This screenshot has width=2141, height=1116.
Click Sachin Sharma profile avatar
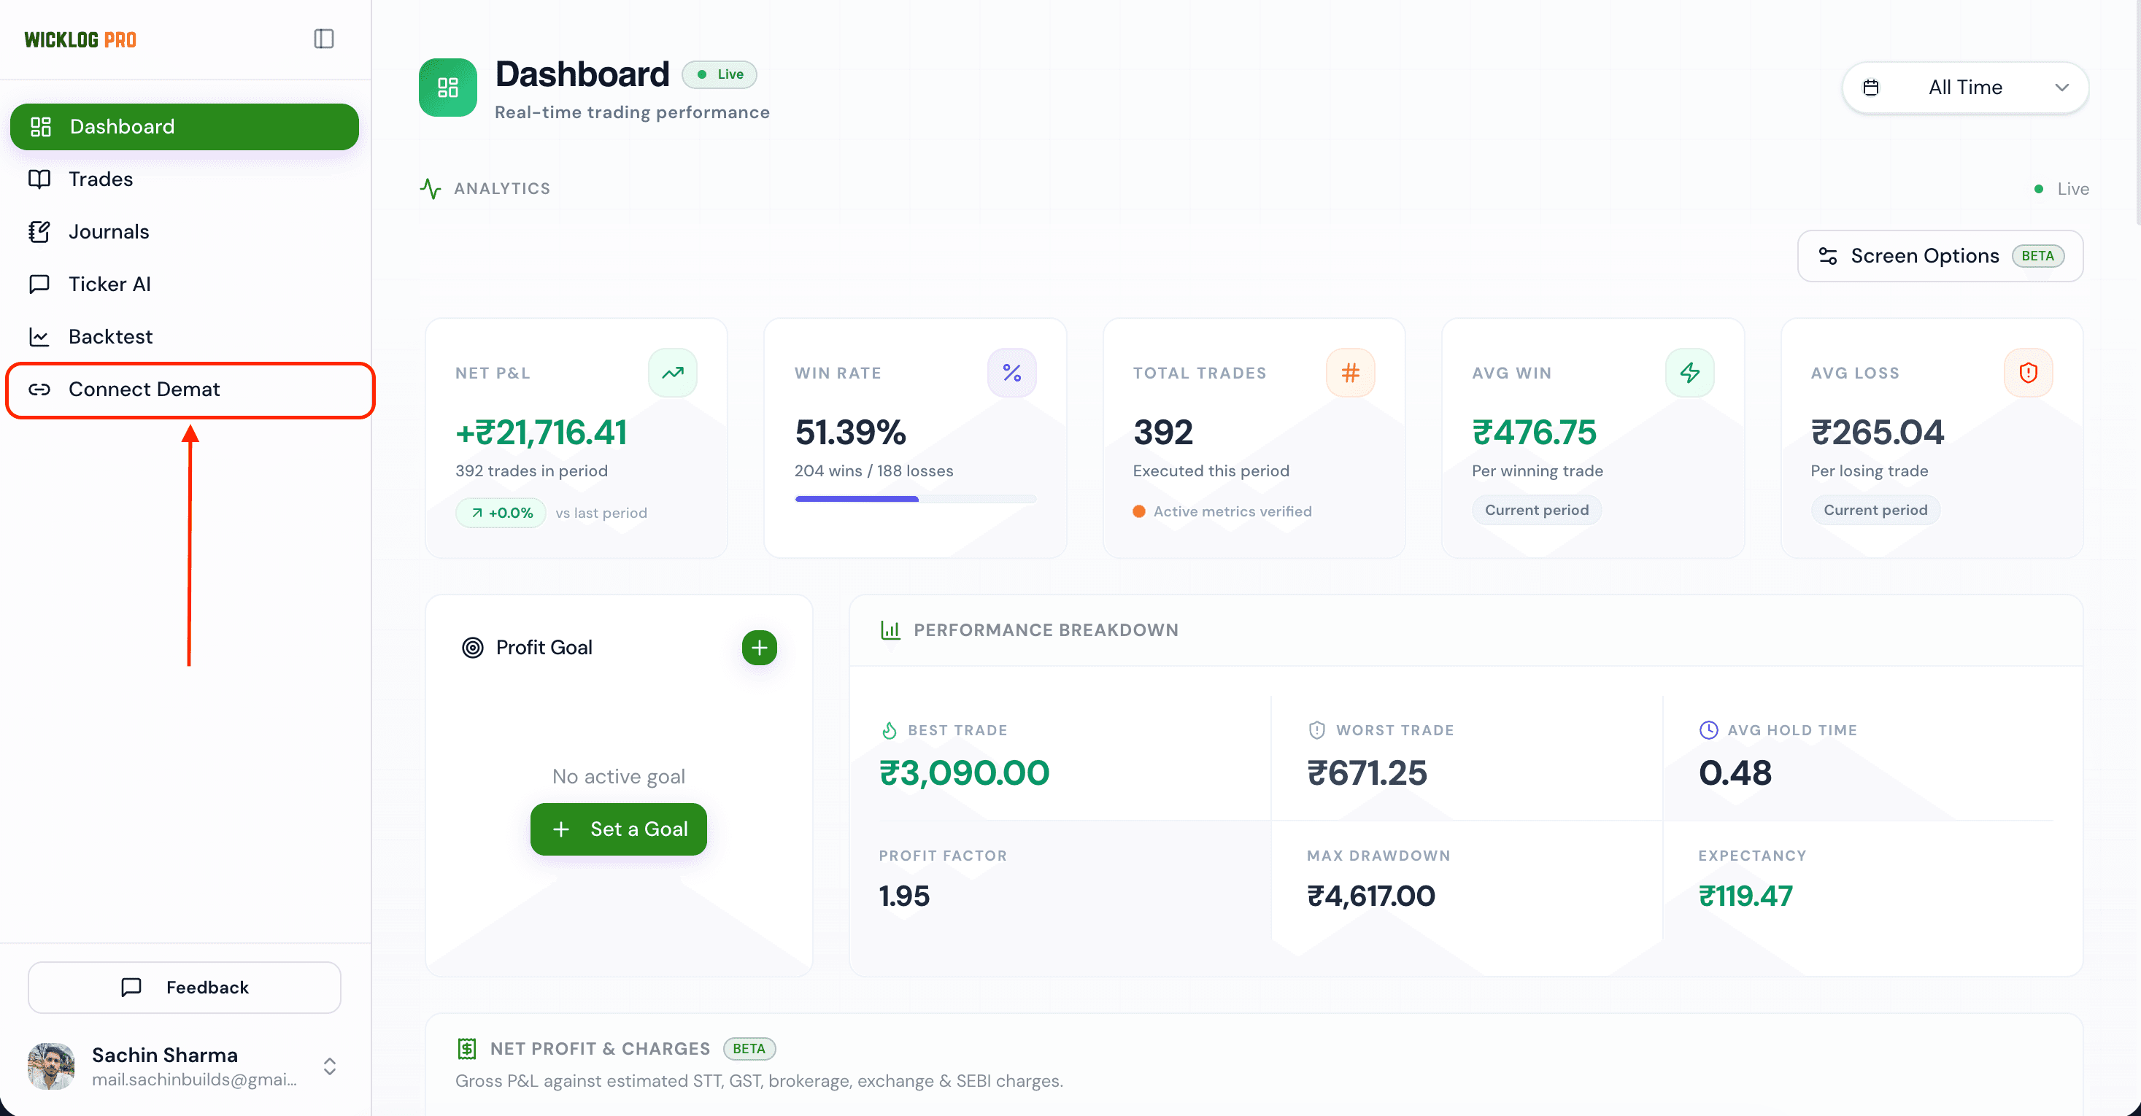(50, 1066)
